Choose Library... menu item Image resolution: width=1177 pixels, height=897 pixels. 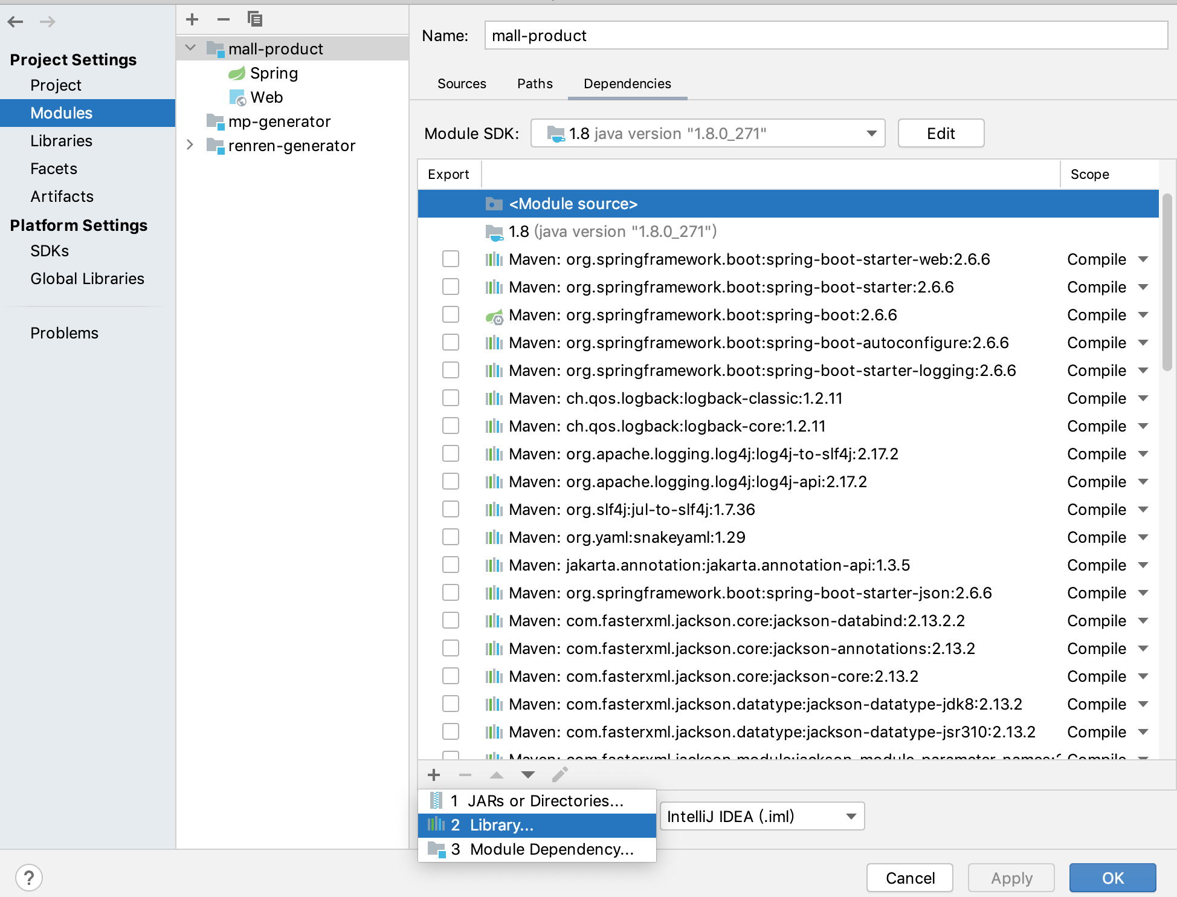point(537,825)
